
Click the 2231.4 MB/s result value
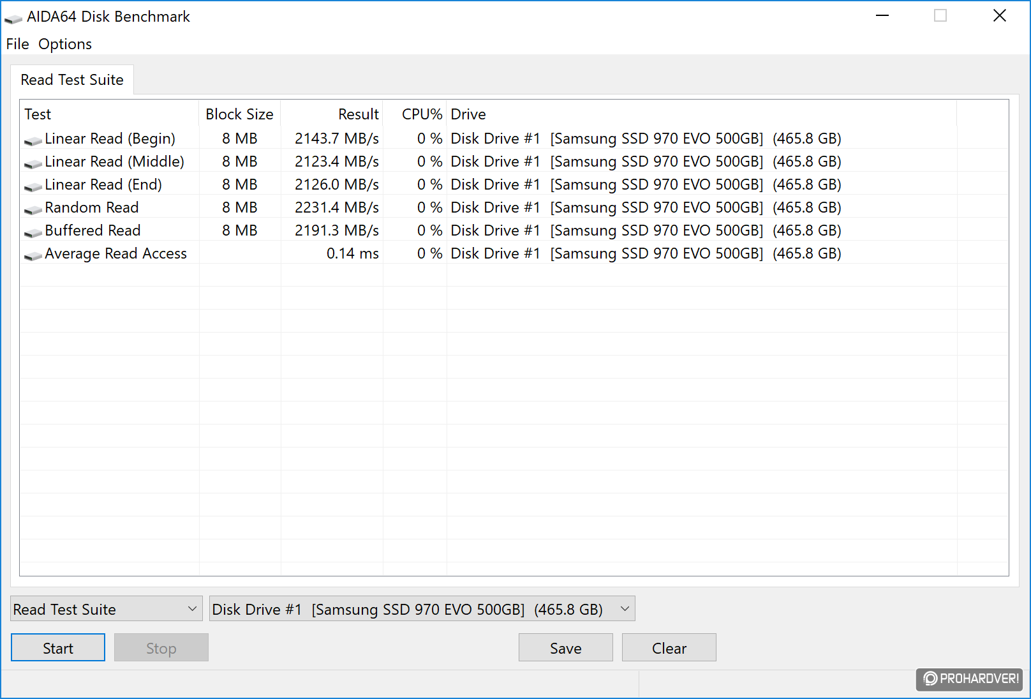337,207
